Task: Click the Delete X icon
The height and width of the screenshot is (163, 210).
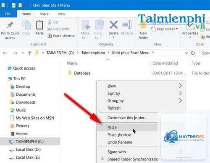Action: [x=113, y=25]
